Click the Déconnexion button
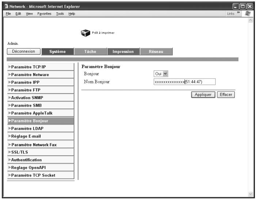The width and height of the screenshot is (256, 199). 23,51
